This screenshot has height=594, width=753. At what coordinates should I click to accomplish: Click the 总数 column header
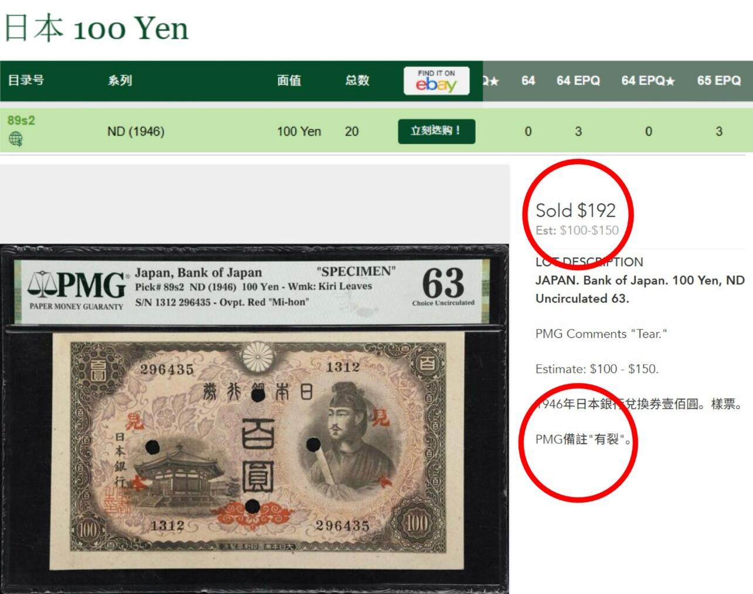[357, 80]
